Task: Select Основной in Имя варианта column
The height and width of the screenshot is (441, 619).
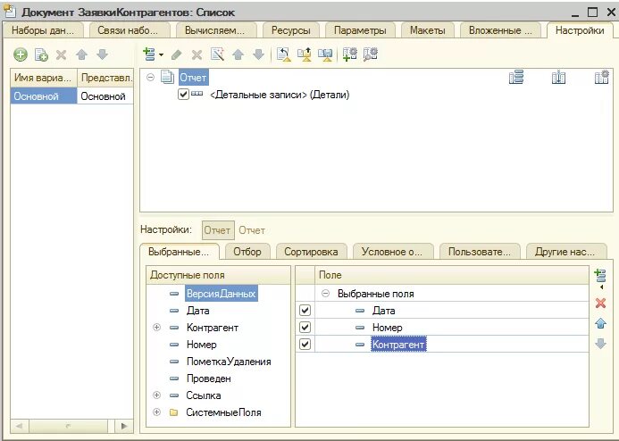Action: (x=44, y=96)
